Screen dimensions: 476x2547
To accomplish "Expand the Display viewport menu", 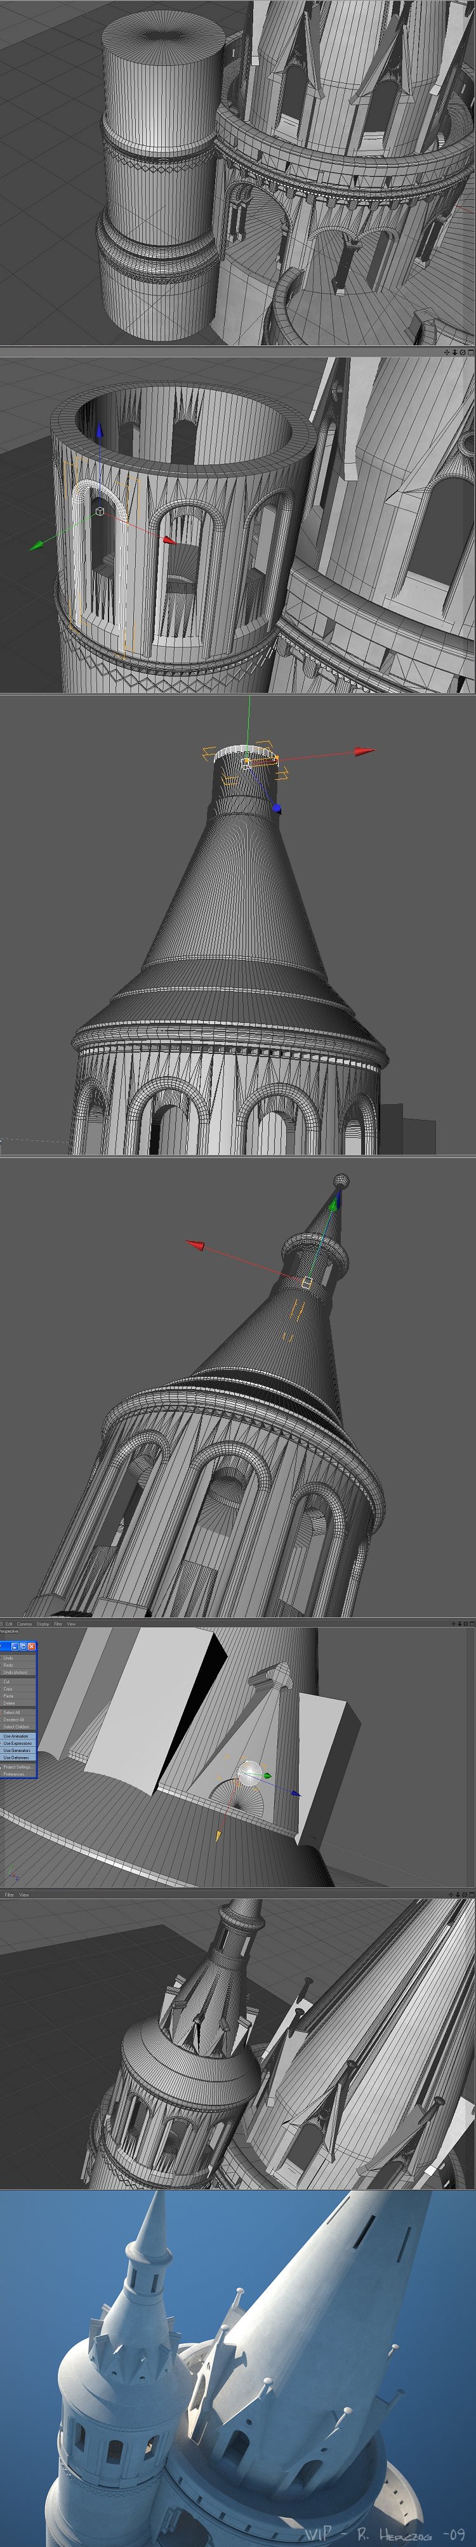I will pos(43,1624).
